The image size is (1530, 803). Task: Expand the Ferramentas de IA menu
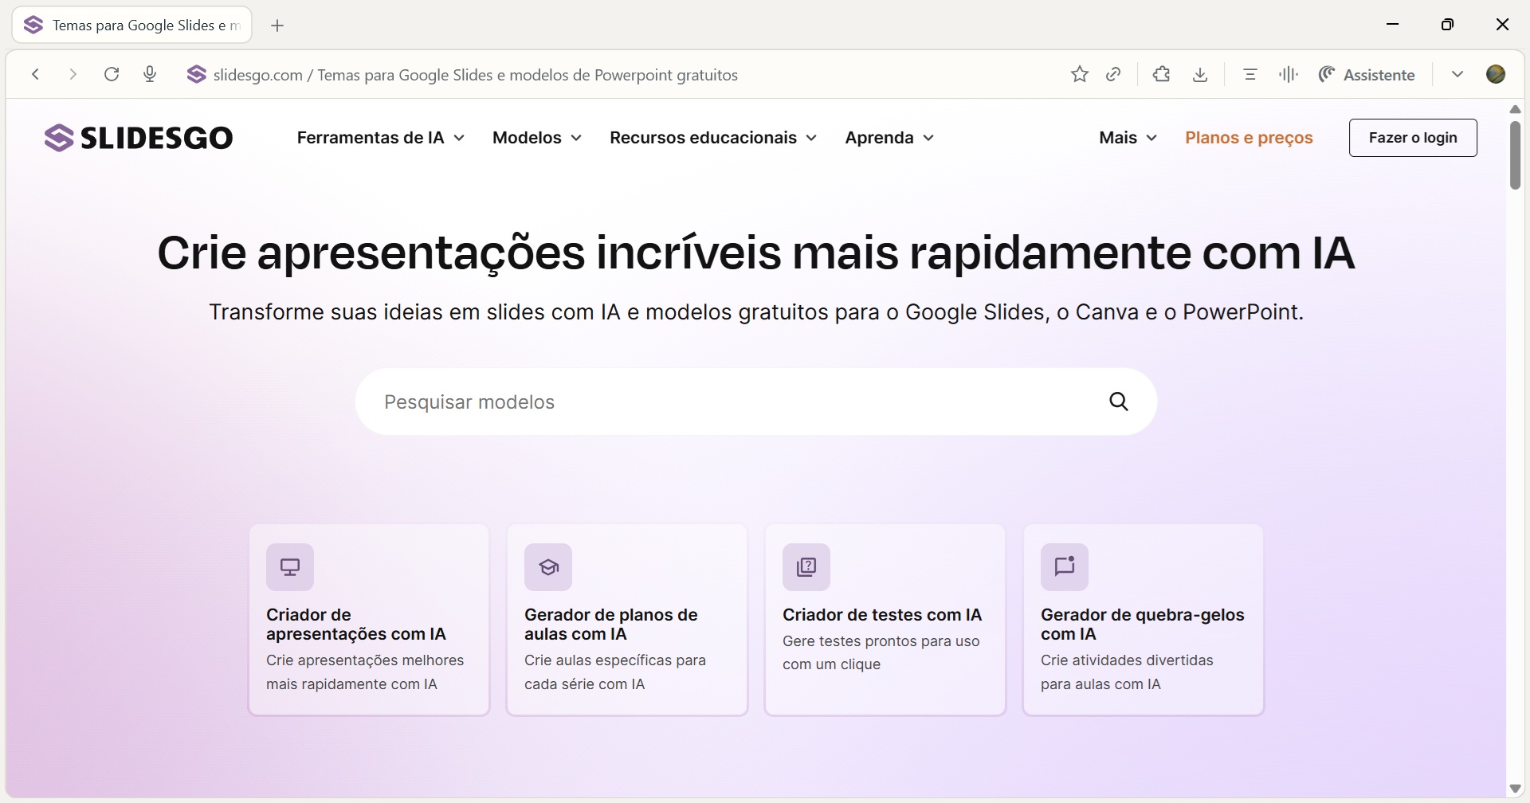380,138
